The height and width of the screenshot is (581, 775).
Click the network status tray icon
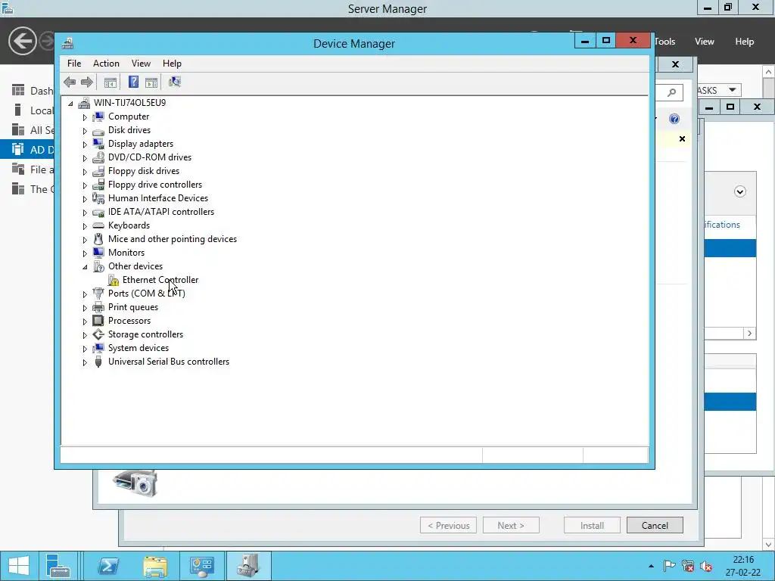click(687, 566)
